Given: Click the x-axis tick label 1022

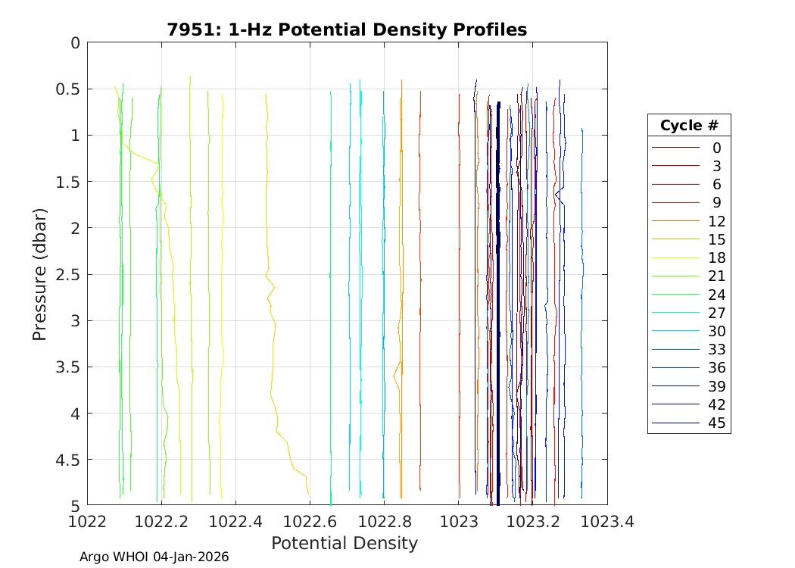Looking at the screenshot, I should coord(87,521).
